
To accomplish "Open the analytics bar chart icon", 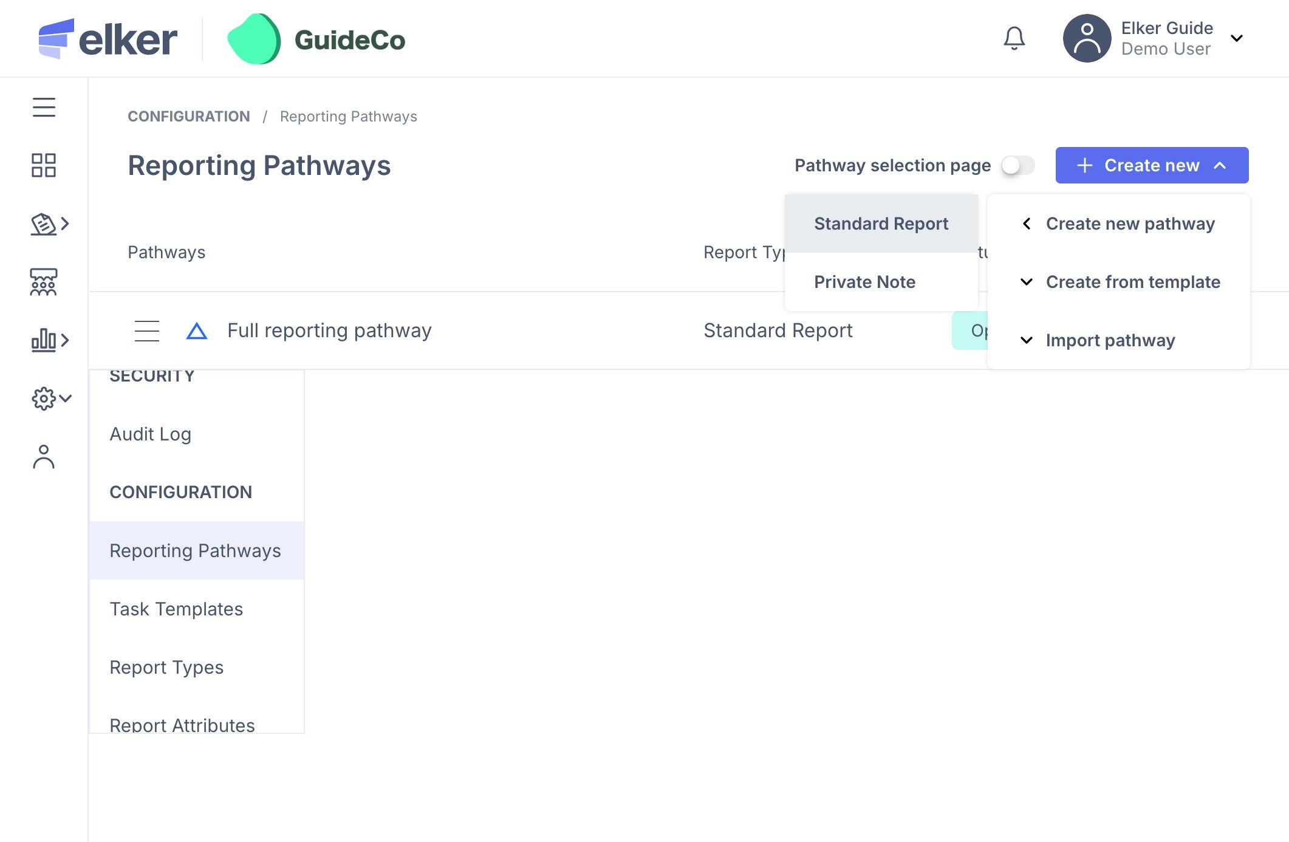I will tap(44, 340).
